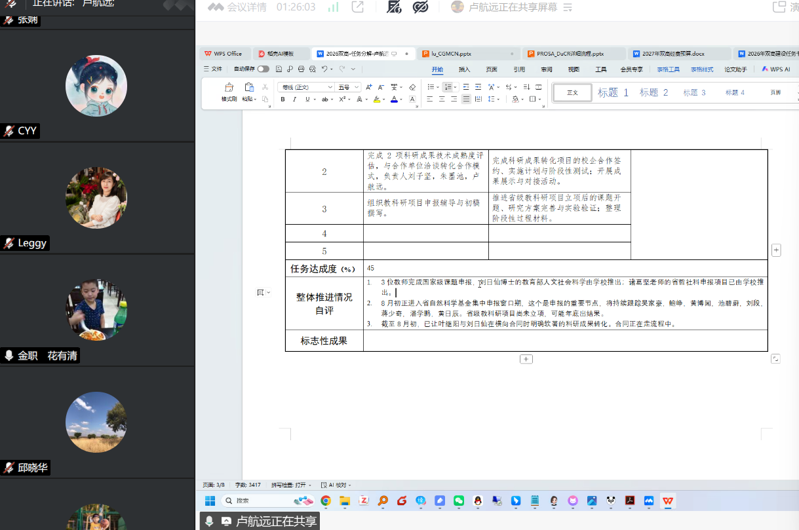The width and height of the screenshot is (799, 530).
Task: Justify text alignment
Action: pos(466,100)
